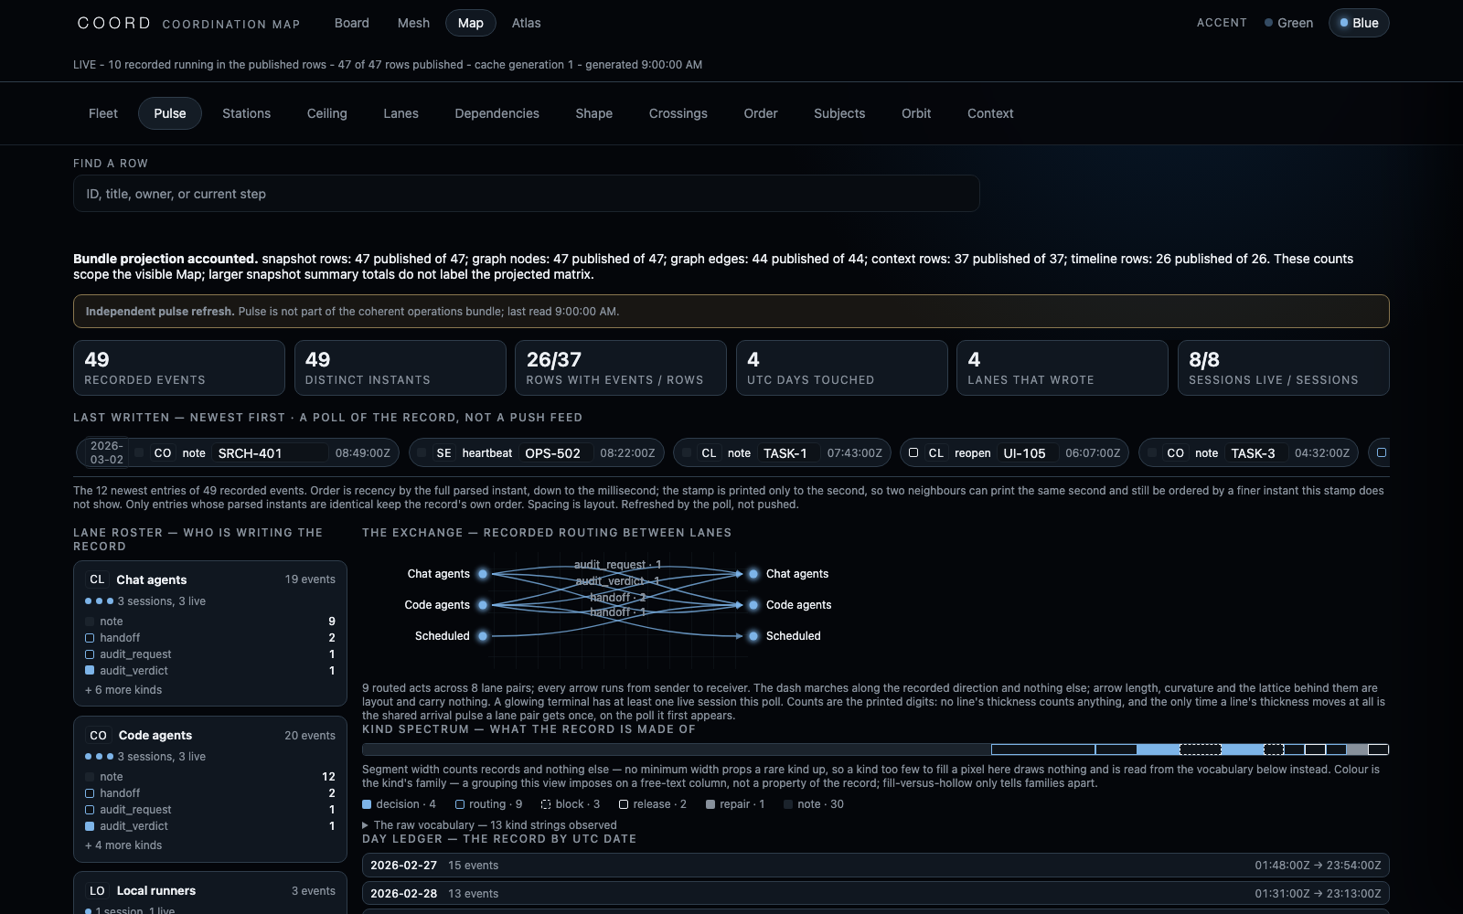The width and height of the screenshot is (1463, 914).
Task: Open the 2026-02-27 day ledger row
Action: coord(876,866)
